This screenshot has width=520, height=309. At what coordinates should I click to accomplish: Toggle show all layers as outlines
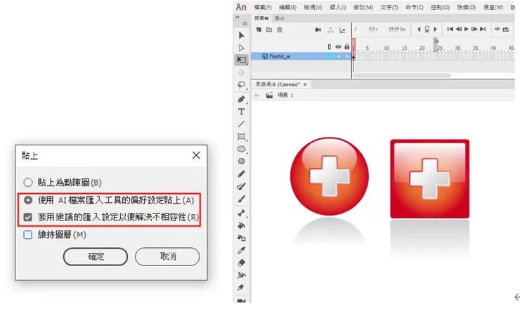click(x=330, y=47)
